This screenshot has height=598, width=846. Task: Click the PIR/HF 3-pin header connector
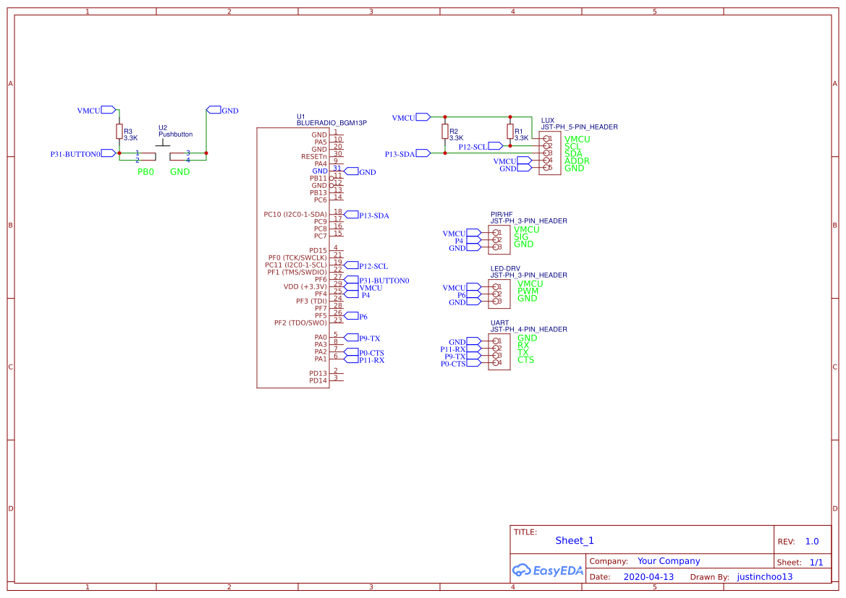499,240
